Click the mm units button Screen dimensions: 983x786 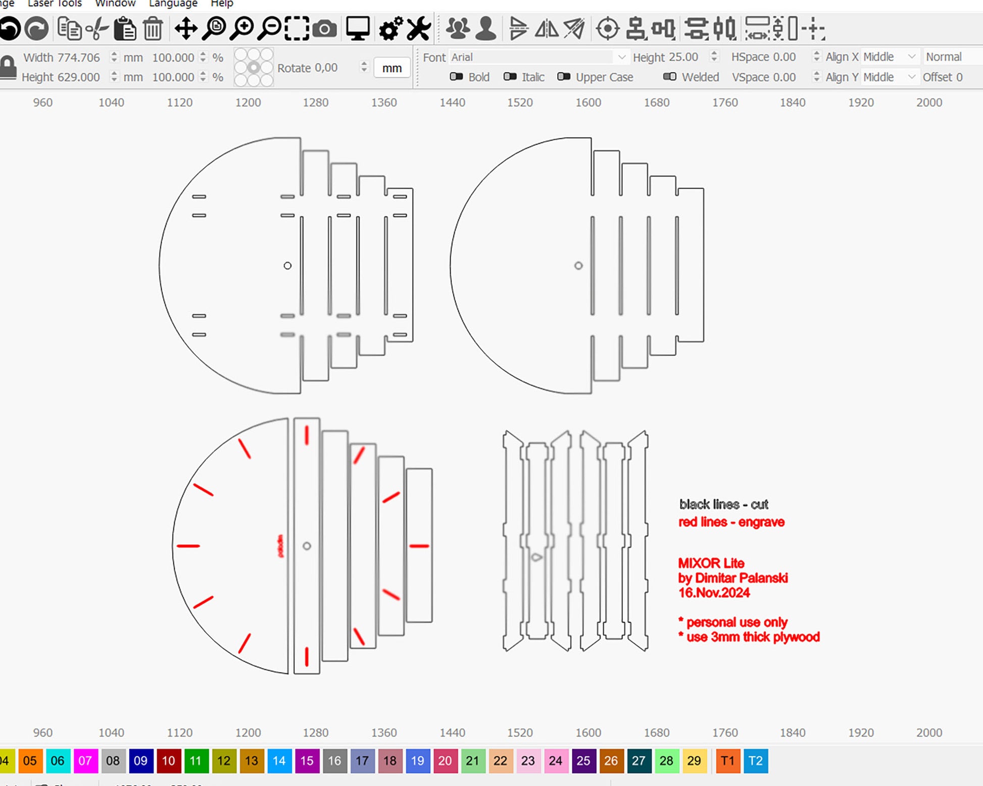pyautogui.click(x=391, y=68)
